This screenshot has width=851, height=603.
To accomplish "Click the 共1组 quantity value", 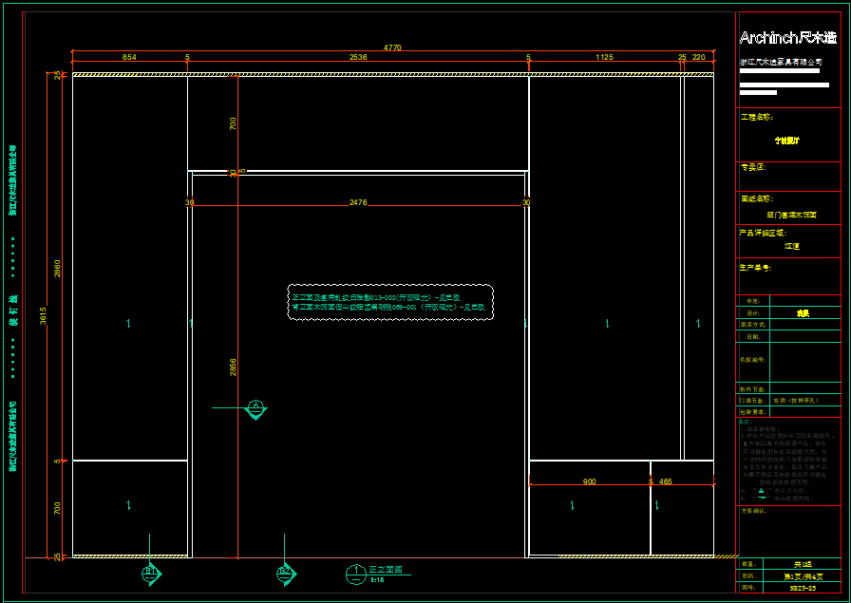I will click(803, 564).
